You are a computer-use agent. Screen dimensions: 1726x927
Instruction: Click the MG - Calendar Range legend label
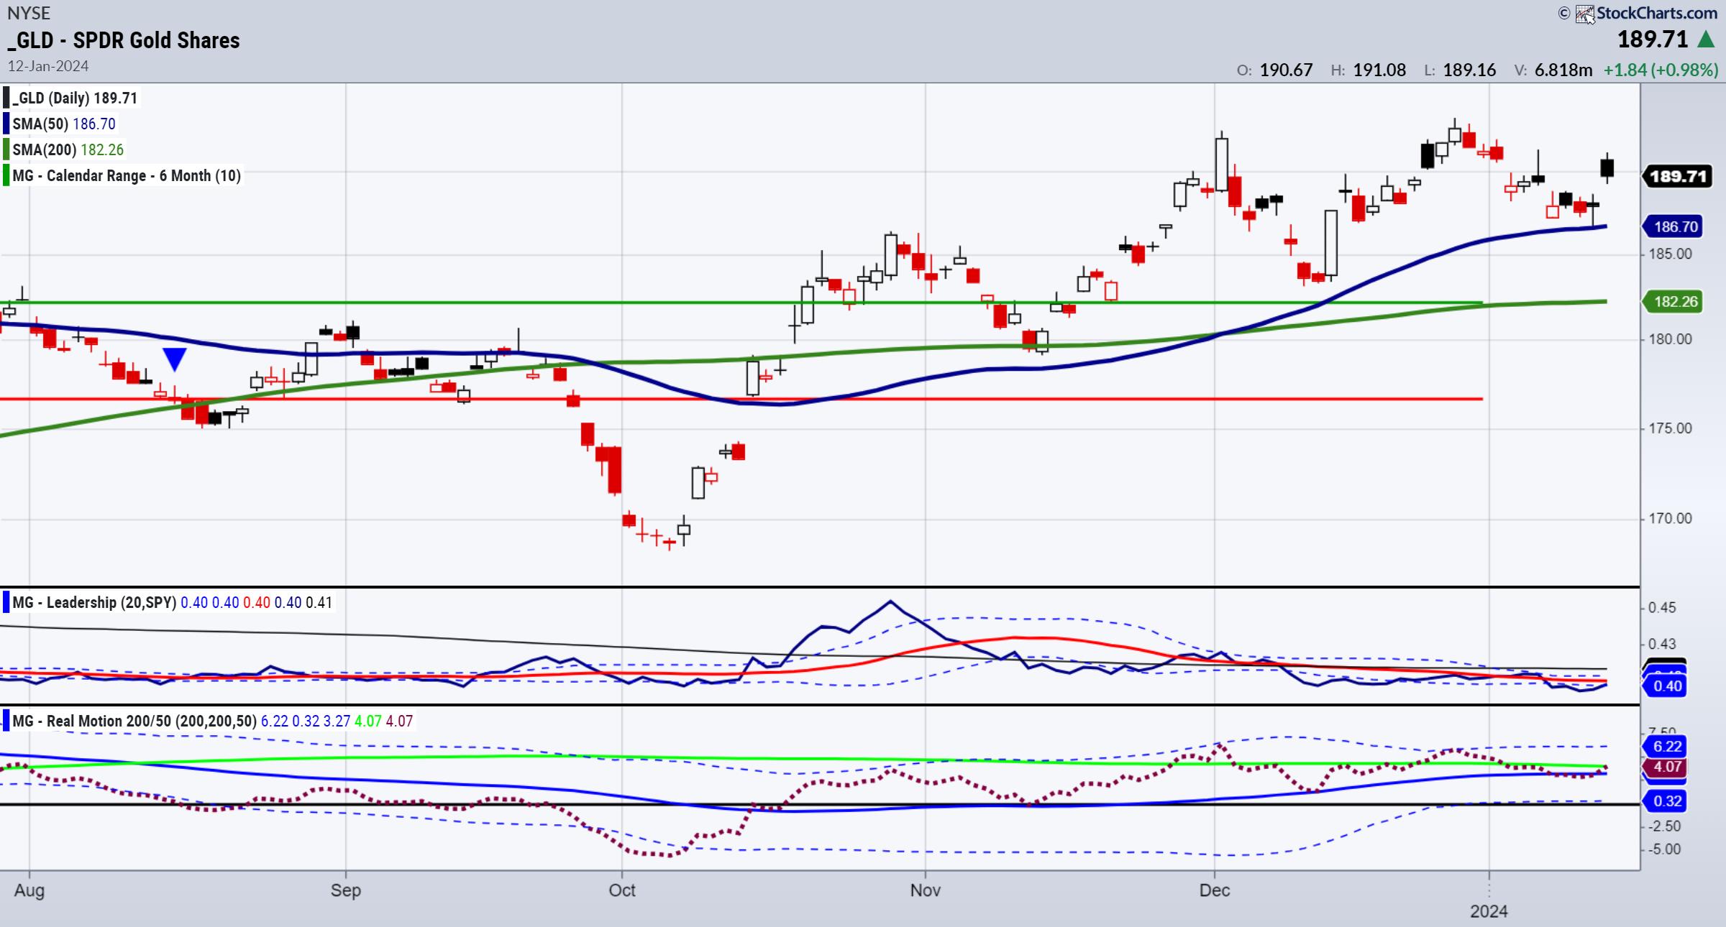127,175
